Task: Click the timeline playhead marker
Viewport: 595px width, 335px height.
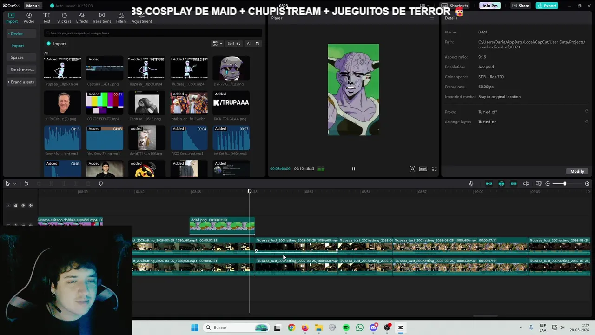Action: tap(250, 191)
